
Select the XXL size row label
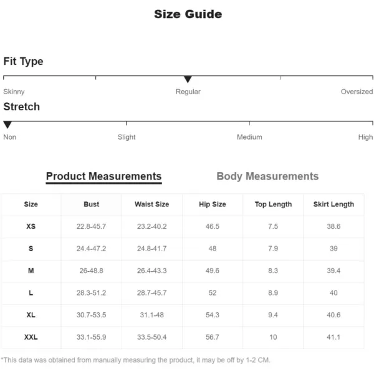click(x=31, y=337)
